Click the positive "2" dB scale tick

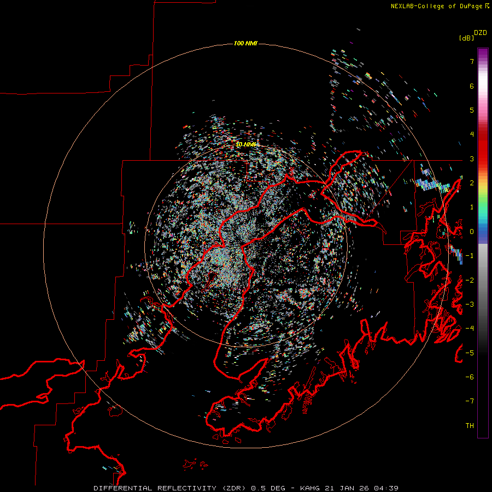pos(472,183)
